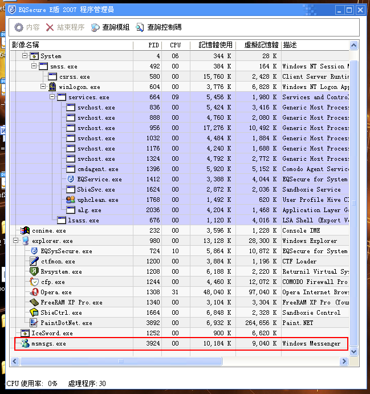Screen dimensions: 370x394
Task: Select svchost.exe with PID 956
Action: (x=96, y=128)
